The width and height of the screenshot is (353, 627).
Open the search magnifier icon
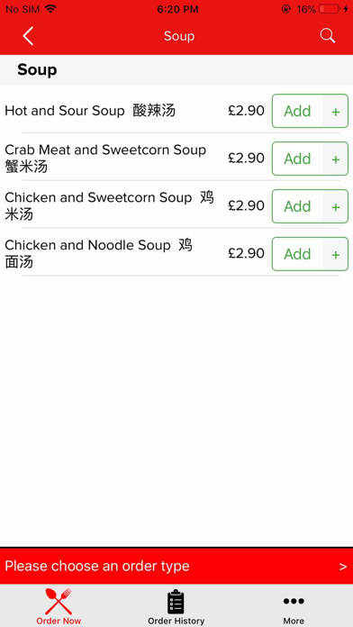(x=328, y=36)
